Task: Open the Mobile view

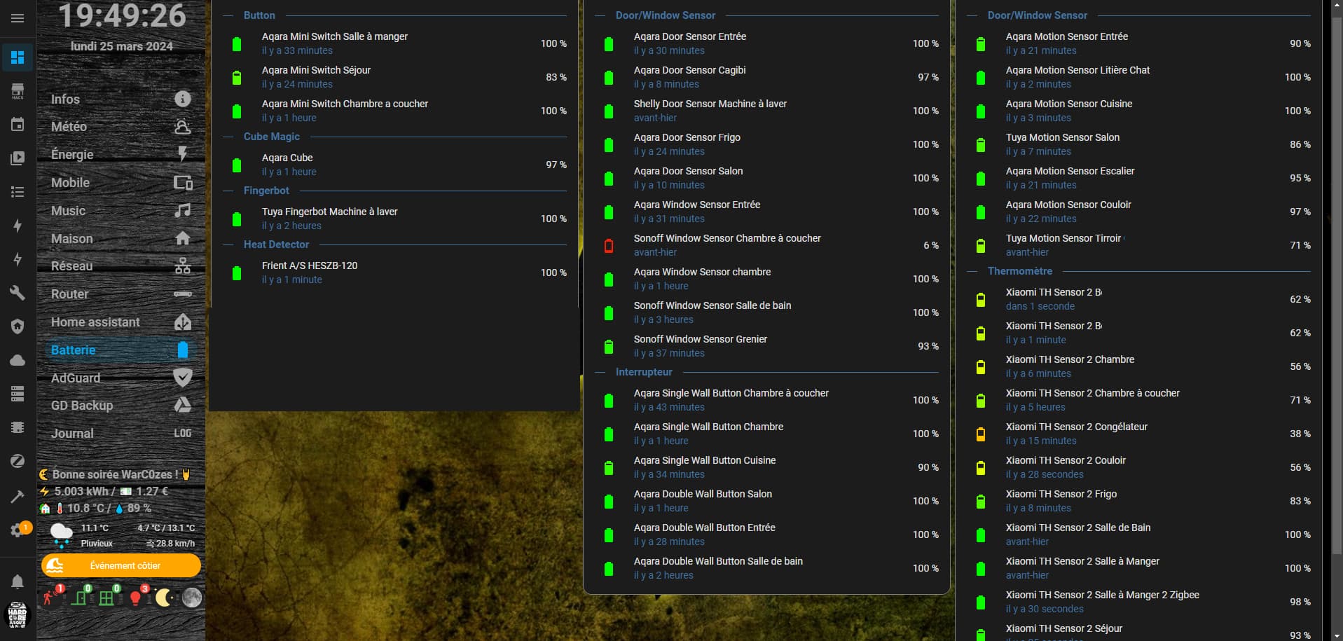Action: point(120,183)
